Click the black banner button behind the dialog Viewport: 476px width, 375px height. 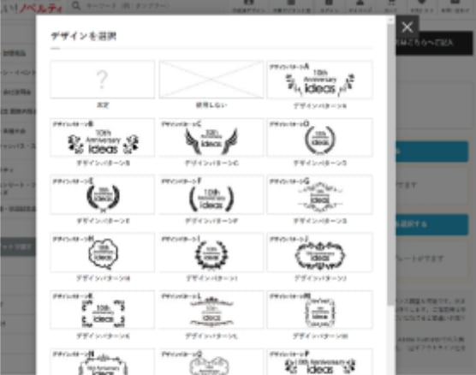[434, 43]
